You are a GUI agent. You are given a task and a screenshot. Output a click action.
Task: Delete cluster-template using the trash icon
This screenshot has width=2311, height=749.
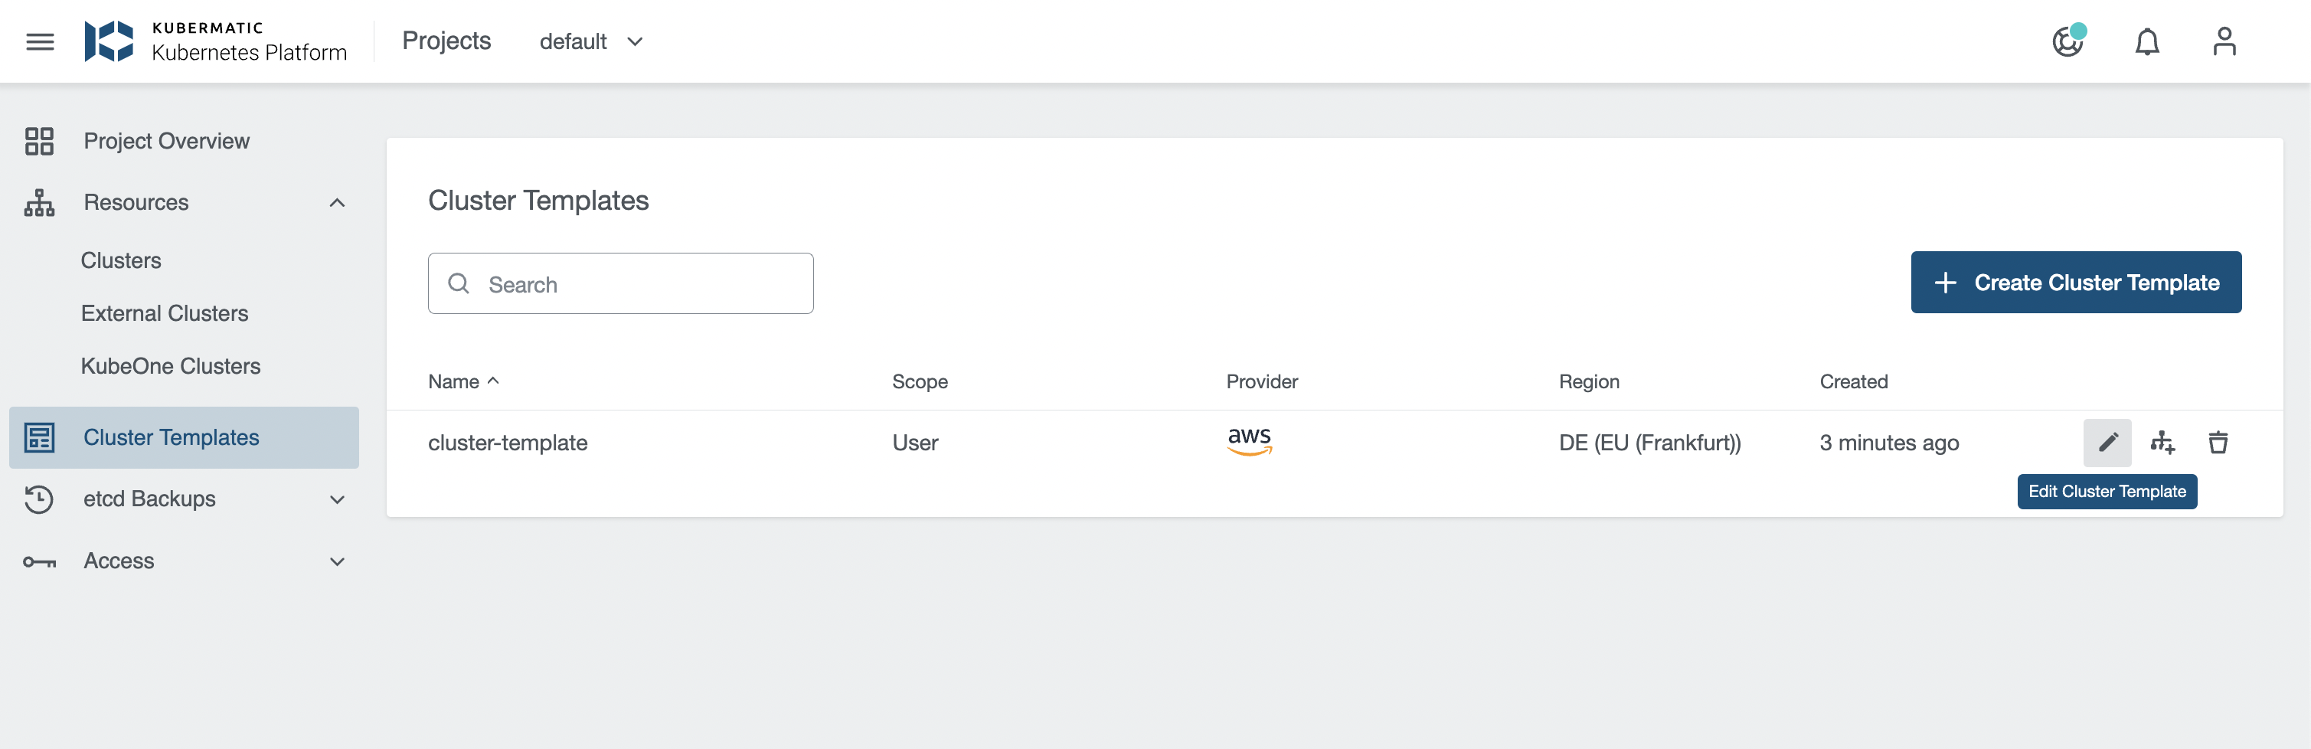pos(2218,441)
